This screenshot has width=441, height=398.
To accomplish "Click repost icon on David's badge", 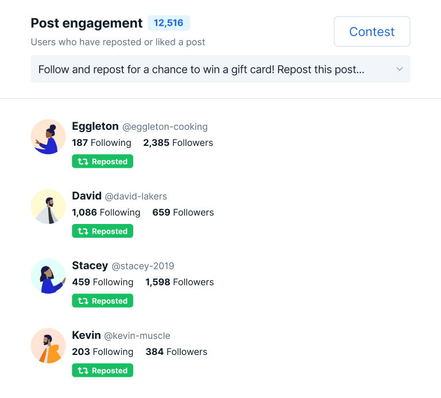I will click(x=83, y=231).
